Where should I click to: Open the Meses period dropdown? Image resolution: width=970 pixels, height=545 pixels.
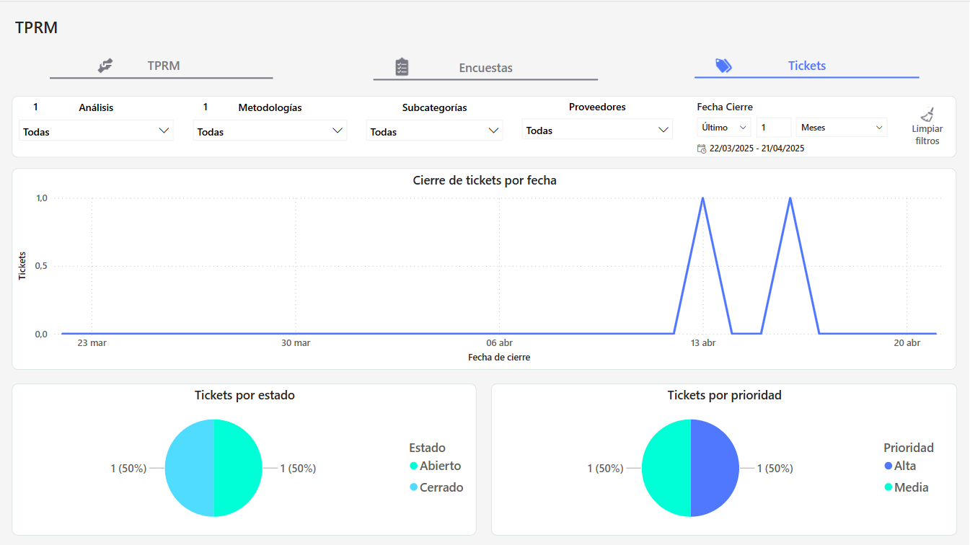coord(842,128)
